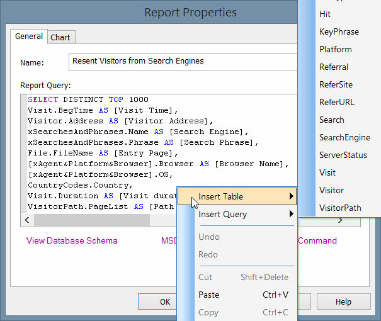The width and height of the screenshot is (381, 321).
Task: Click the Help button
Action: tap(344, 301)
